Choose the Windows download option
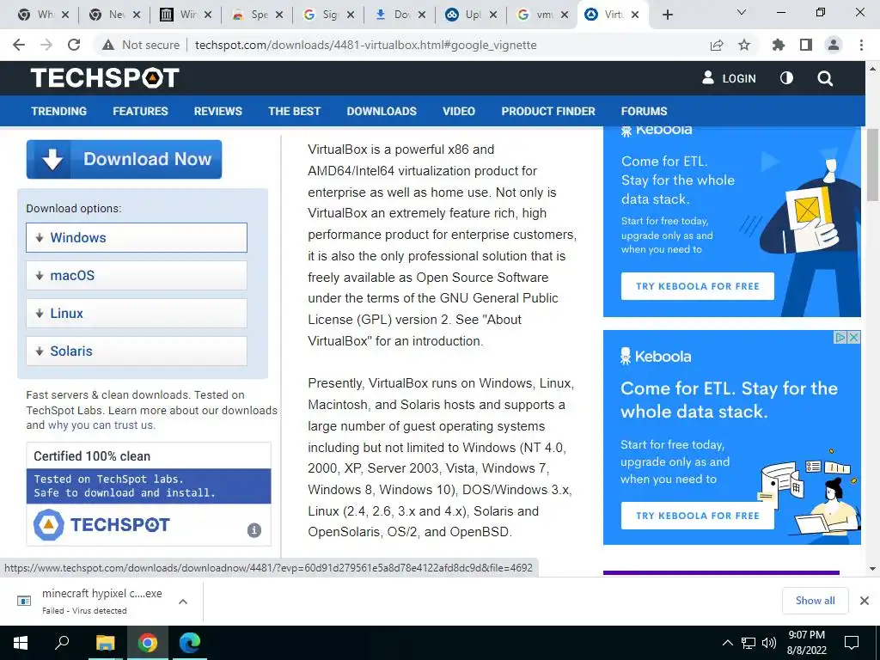 point(137,237)
